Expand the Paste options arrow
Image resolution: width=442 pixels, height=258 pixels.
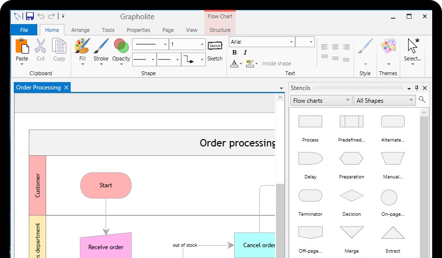[22, 64]
